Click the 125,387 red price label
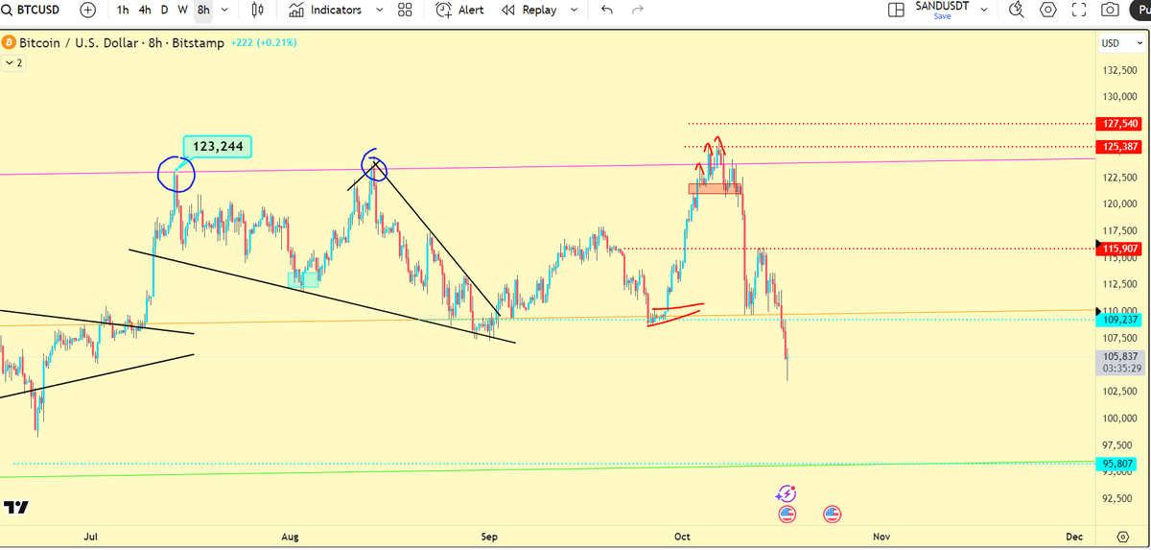 [1119, 147]
